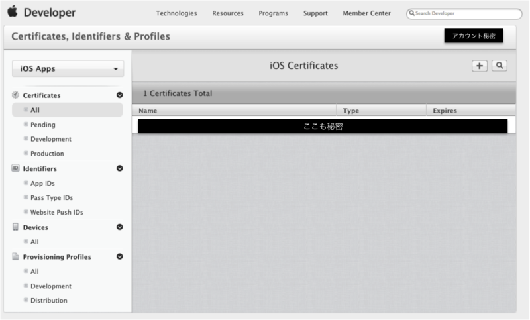Click the Devices phone icon
The width and height of the screenshot is (530, 320).
coord(15,227)
